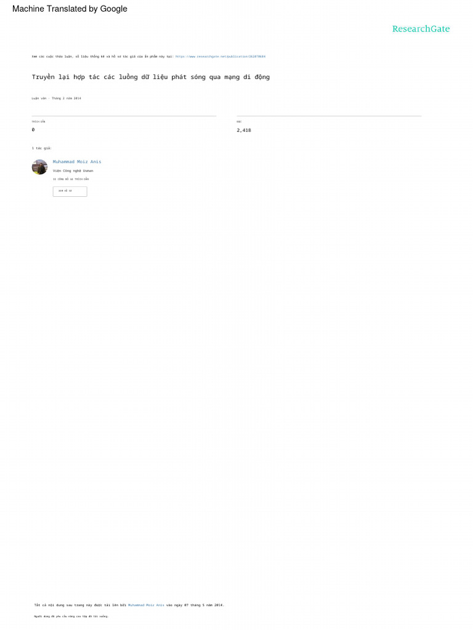Click the Machine Translated by Google header

70,9
